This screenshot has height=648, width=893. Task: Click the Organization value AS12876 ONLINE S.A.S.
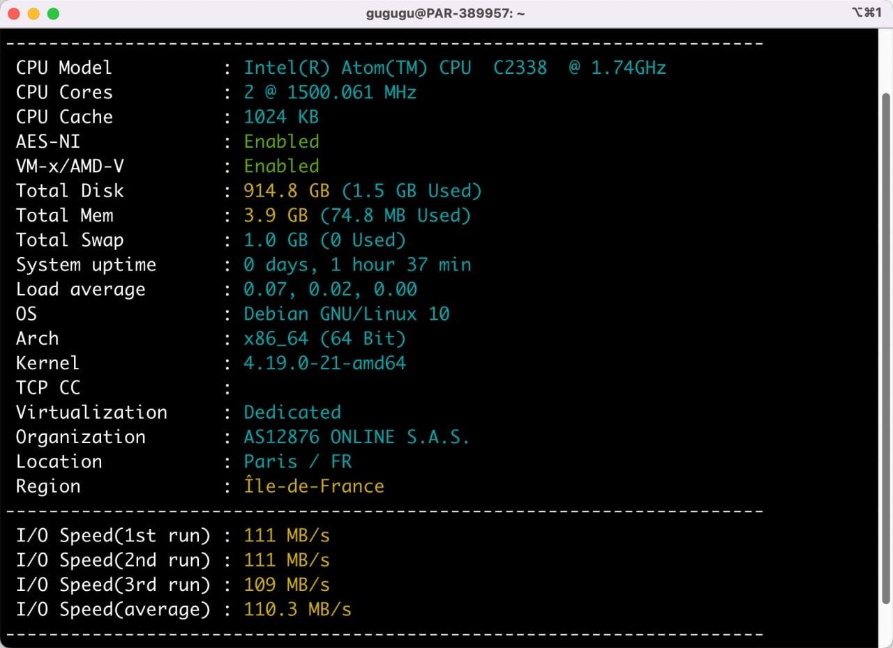click(357, 437)
